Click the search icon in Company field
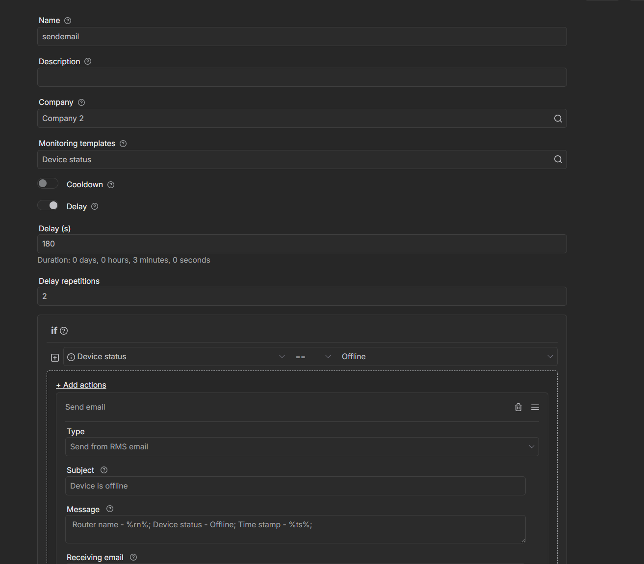Viewport: 644px width, 564px height. pyautogui.click(x=558, y=119)
